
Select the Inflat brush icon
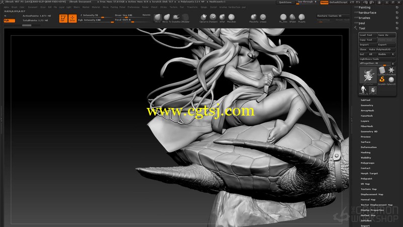tap(222, 17)
